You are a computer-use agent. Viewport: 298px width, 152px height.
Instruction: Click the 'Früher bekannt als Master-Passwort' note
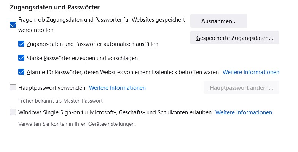coord(61,101)
